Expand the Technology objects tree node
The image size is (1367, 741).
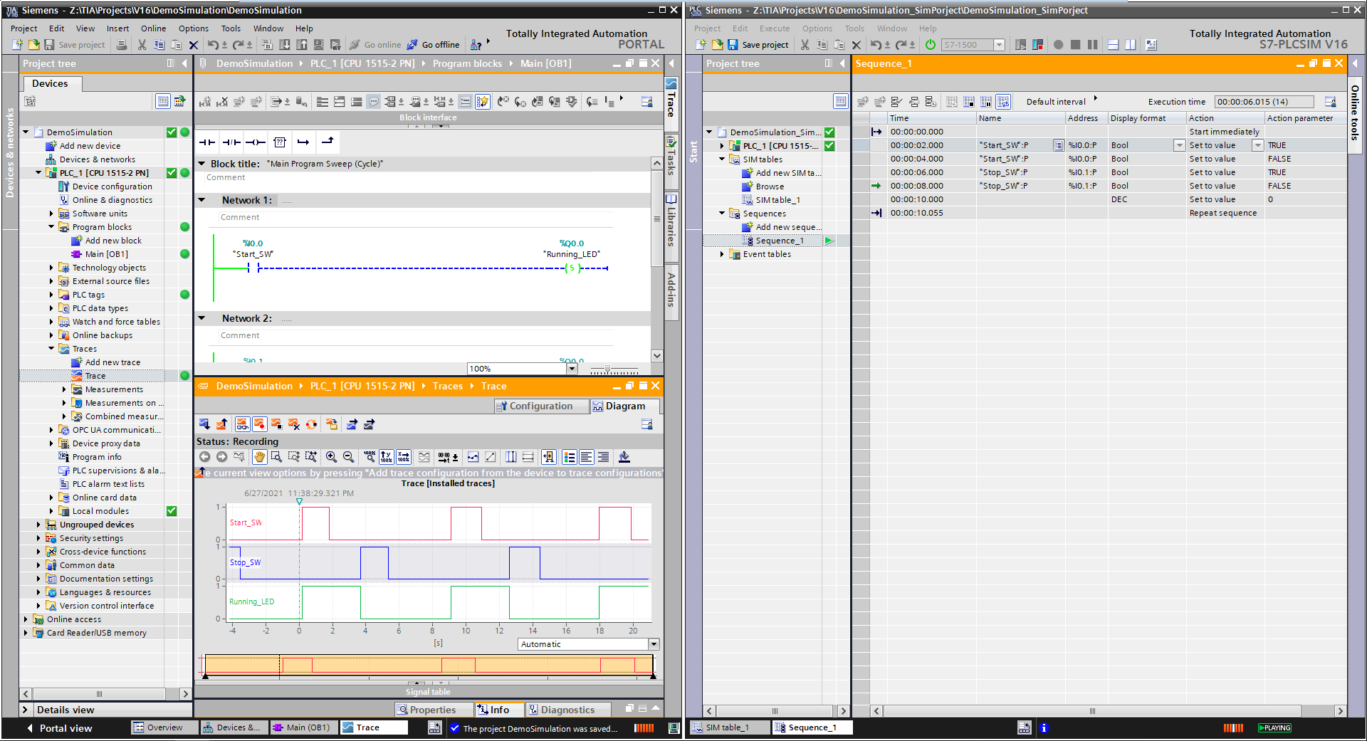pyautogui.click(x=51, y=268)
